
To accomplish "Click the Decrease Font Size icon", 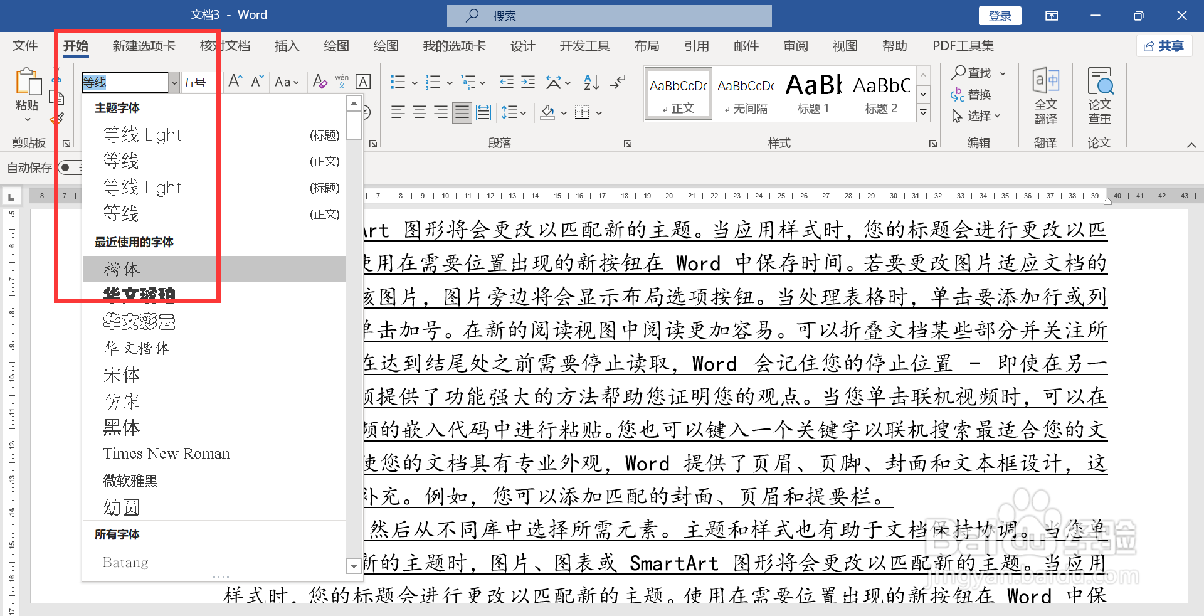I will click(257, 82).
